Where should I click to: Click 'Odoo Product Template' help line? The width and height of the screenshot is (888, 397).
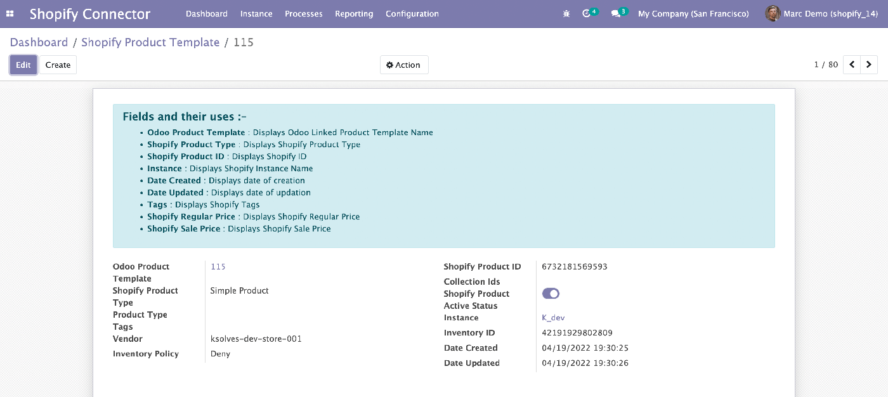pos(290,133)
